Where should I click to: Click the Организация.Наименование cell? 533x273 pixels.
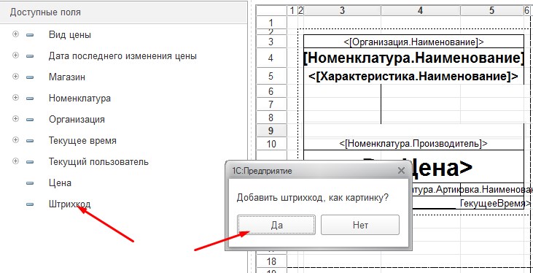(x=413, y=42)
